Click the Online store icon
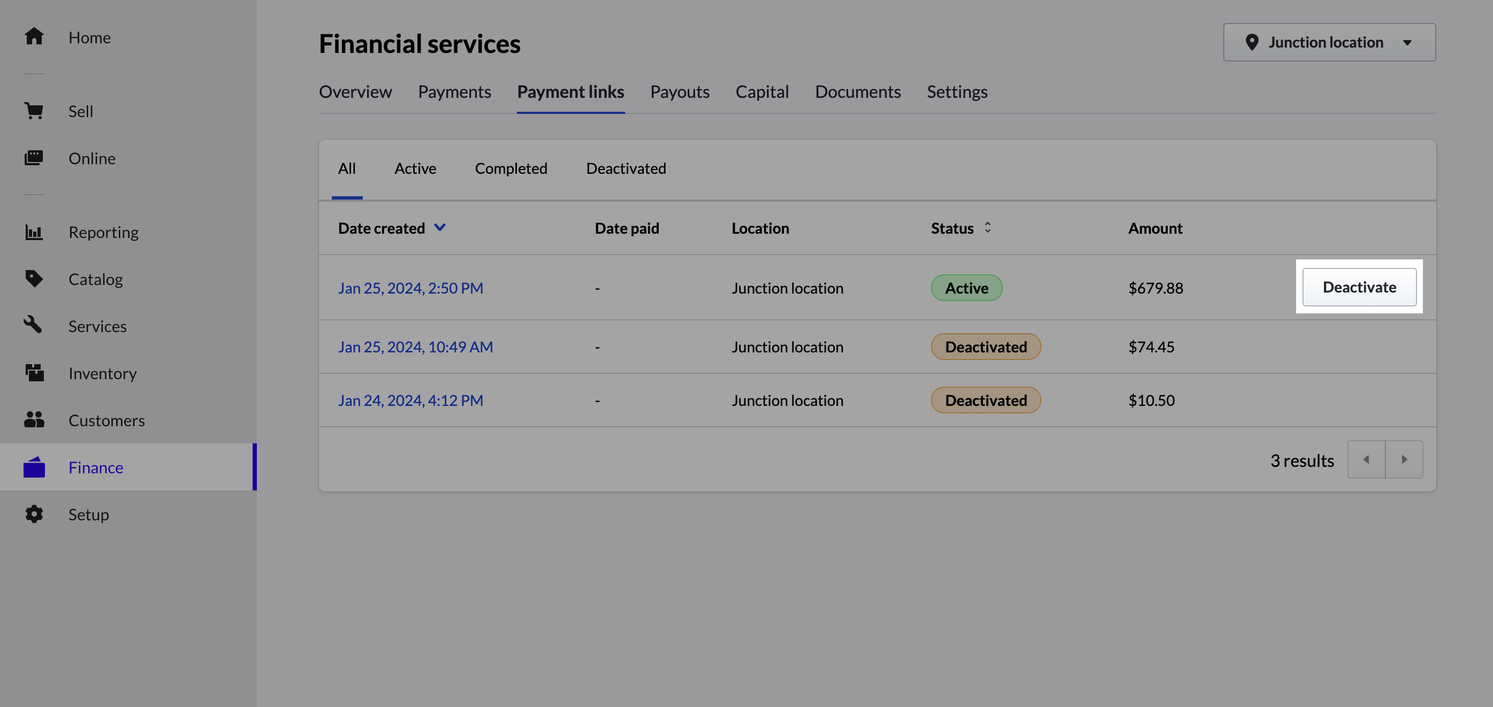Image resolution: width=1493 pixels, height=707 pixels. pyautogui.click(x=34, y=158)
